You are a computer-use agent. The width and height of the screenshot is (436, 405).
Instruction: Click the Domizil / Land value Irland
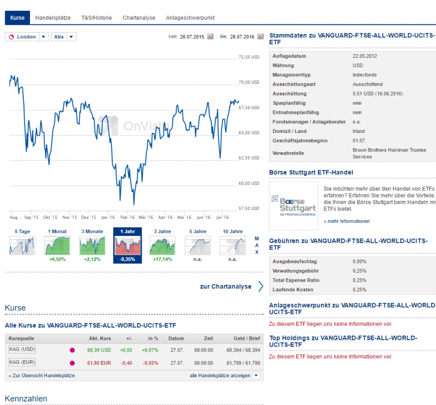358,131
